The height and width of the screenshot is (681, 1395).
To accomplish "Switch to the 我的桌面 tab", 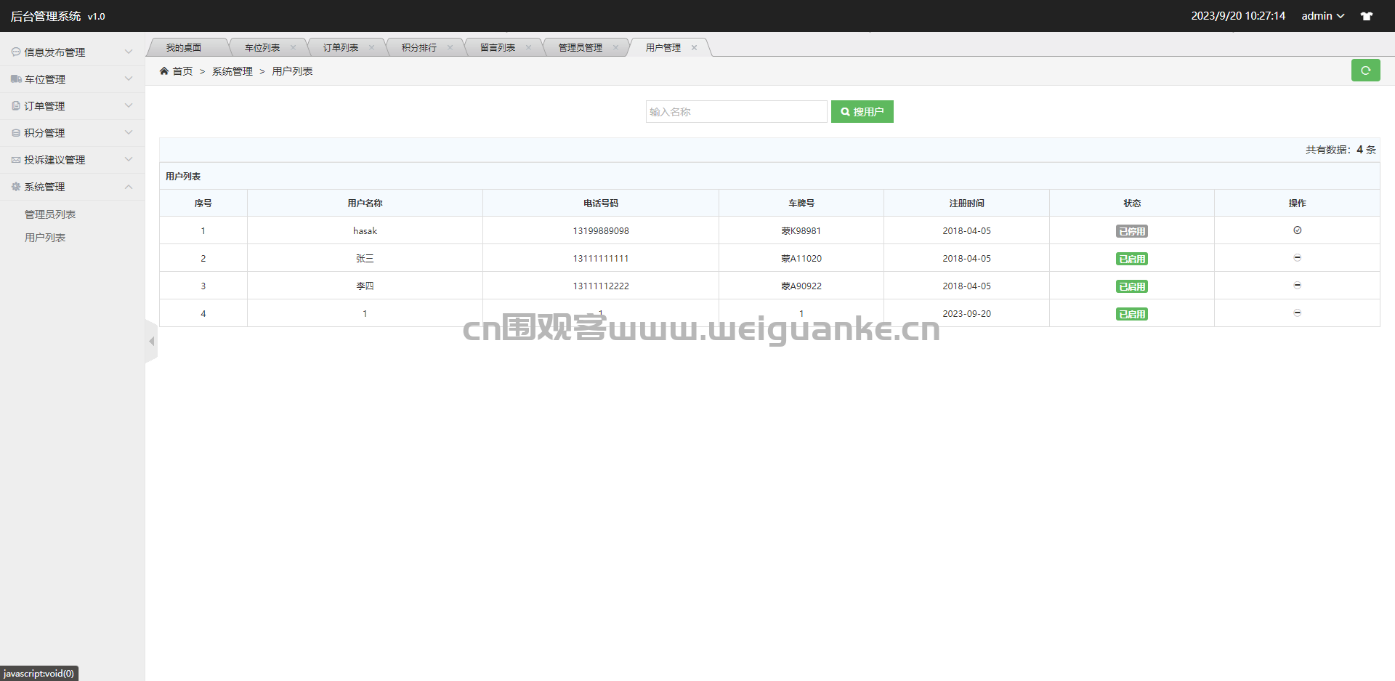I will click(x=184, y=47).
